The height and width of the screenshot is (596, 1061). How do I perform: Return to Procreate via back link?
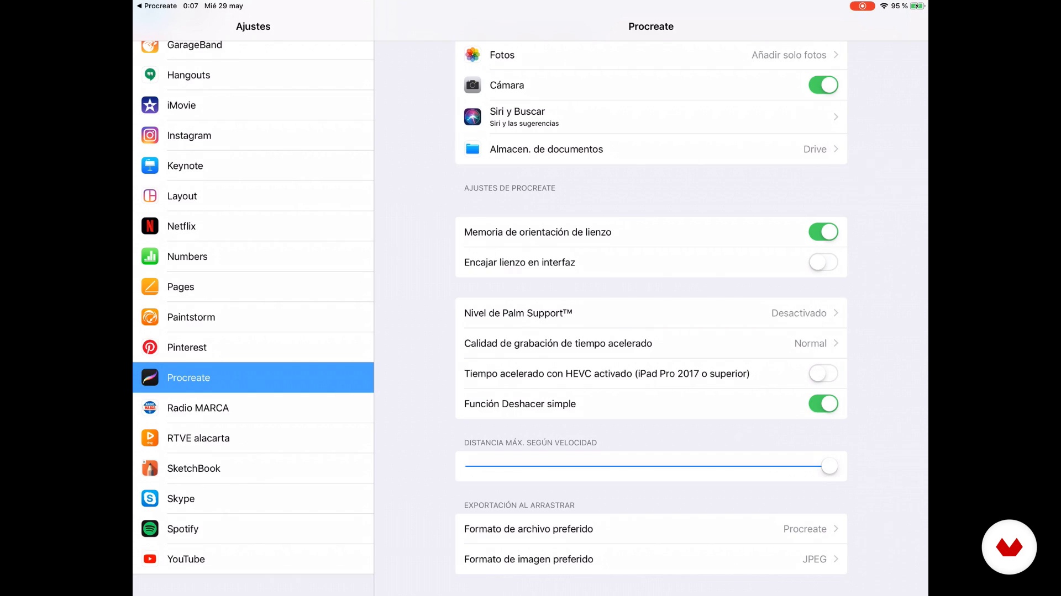157,6
